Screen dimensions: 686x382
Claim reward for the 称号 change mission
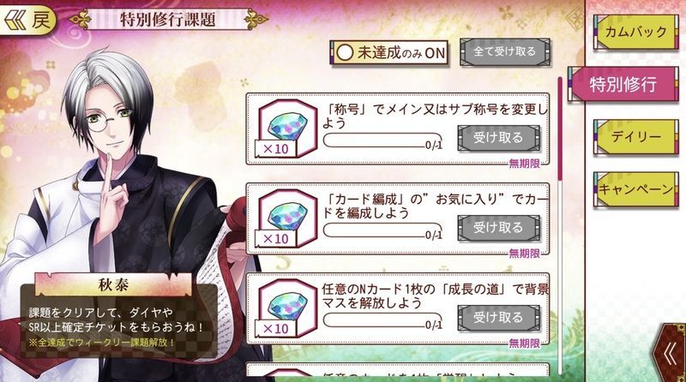coord(499,138)
